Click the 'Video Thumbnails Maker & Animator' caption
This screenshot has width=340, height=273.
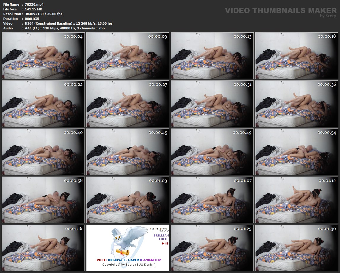tap(129, 260)
